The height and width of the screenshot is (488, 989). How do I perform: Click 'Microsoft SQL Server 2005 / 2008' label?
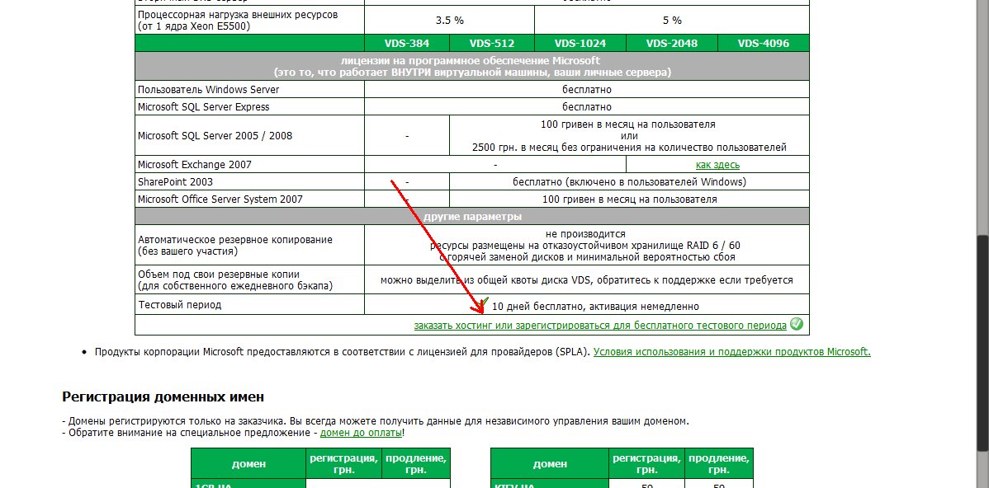(x=215, y=135)
